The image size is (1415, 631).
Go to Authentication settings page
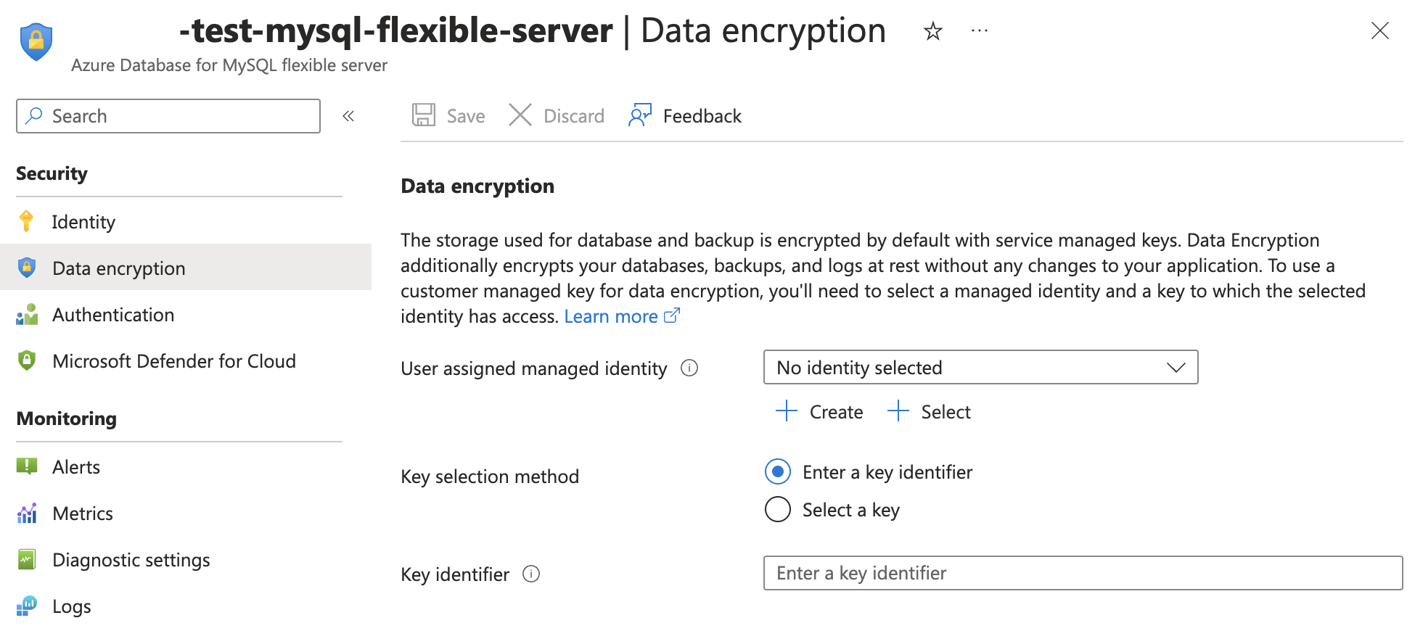113,315
